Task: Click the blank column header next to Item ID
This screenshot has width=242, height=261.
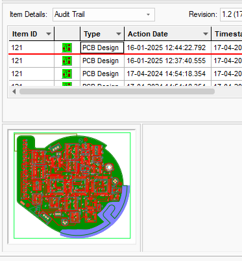Action: [x=67, y=34]
